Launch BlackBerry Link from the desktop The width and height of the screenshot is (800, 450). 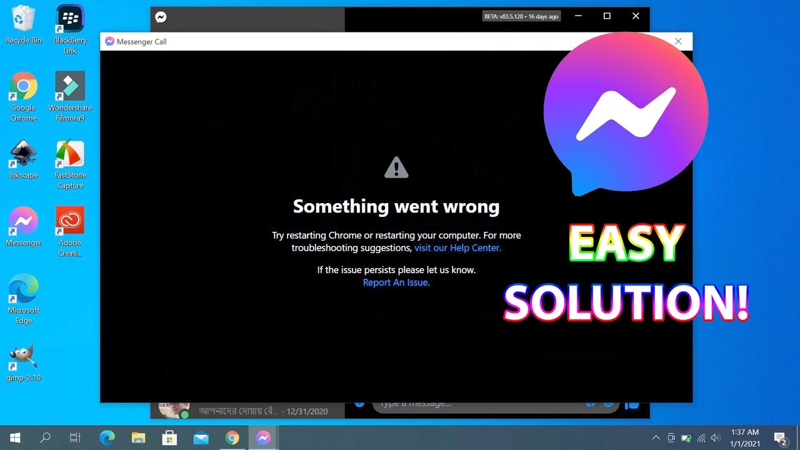point(70,30)
